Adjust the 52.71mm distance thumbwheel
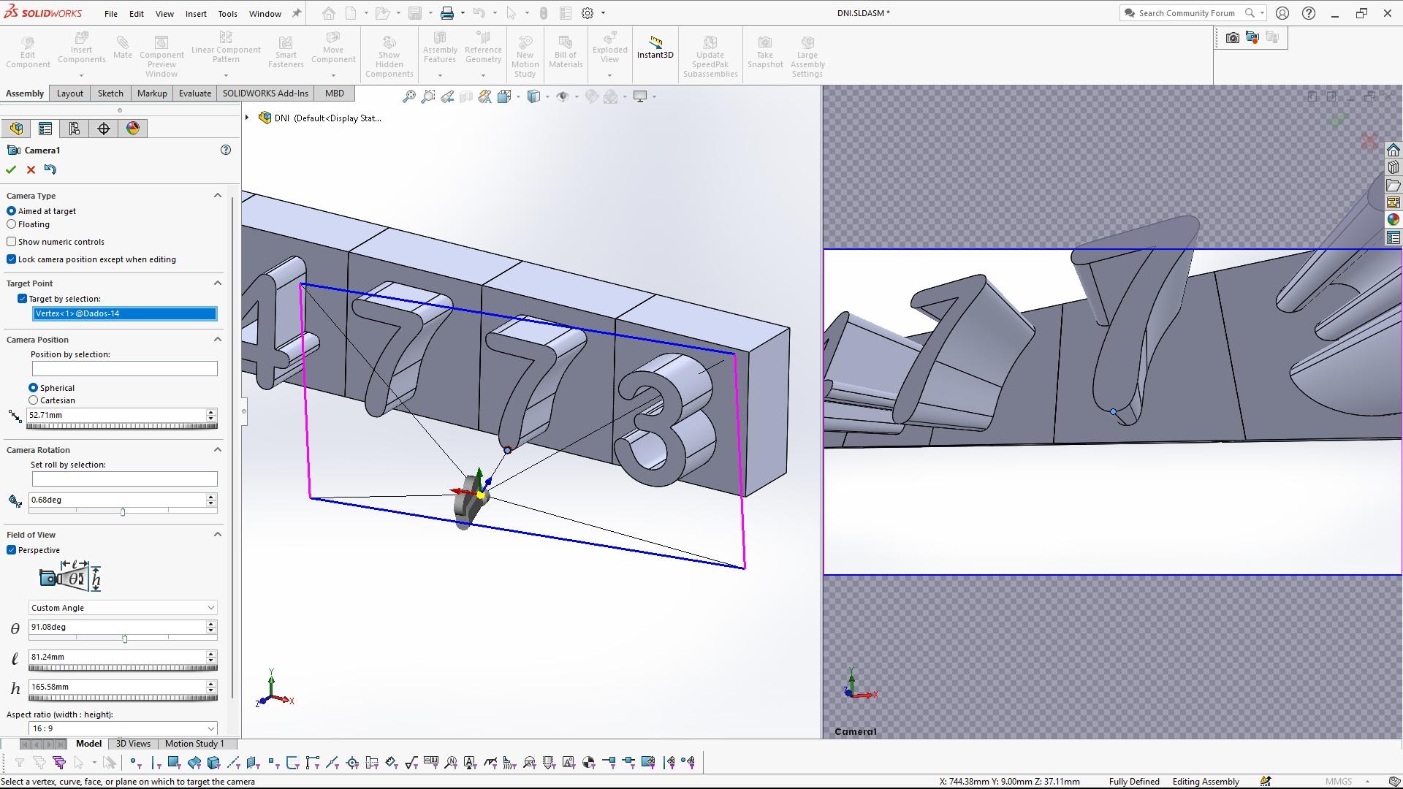 pos(123,426)
